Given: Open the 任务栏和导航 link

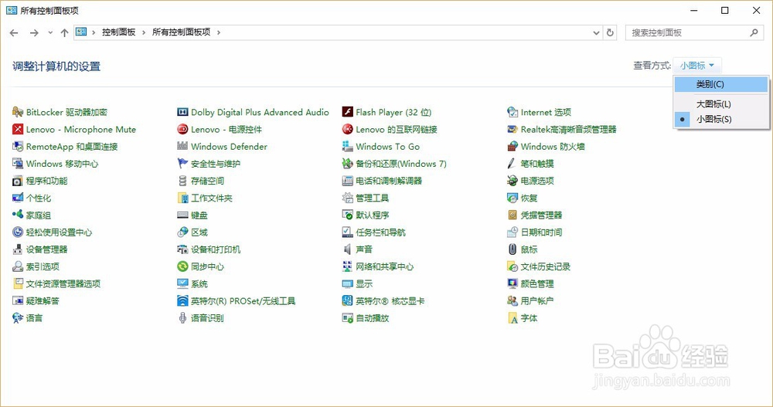Looking at the screenshot, I should pyautogui.click(x=381, y=232).
